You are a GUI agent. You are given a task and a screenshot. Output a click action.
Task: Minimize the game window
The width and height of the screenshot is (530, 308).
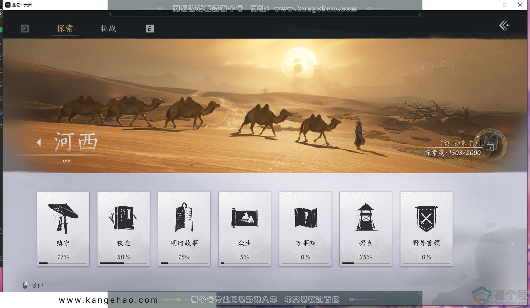(490, 5)
